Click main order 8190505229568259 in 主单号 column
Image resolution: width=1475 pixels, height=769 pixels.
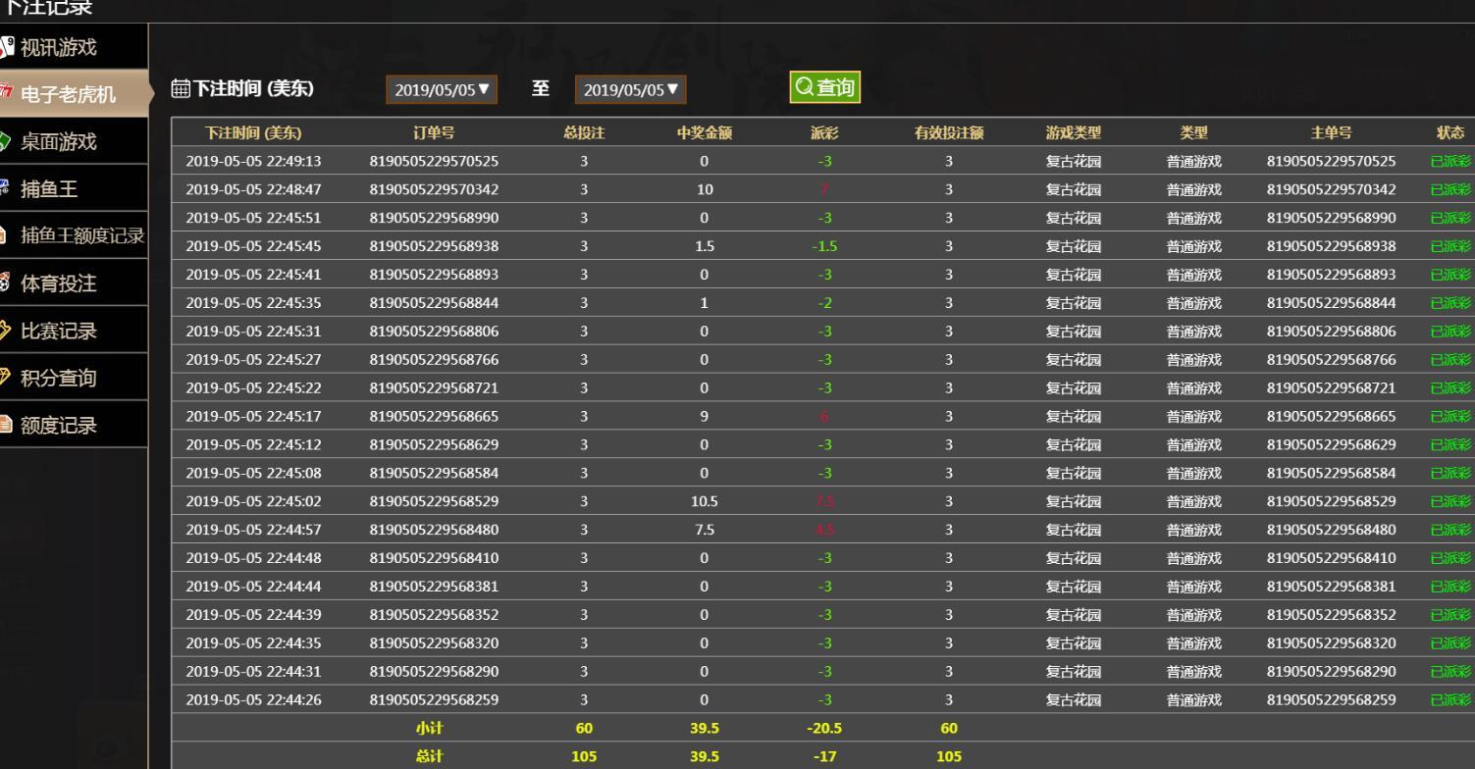pos(1331,700)
